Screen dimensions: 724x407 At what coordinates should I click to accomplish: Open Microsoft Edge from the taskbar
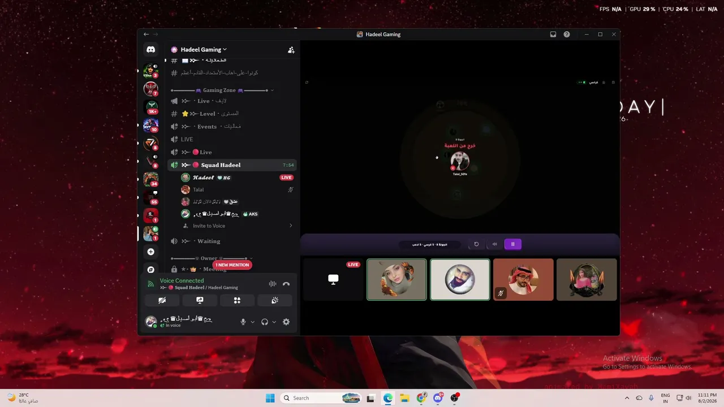[x=388, y=398]
